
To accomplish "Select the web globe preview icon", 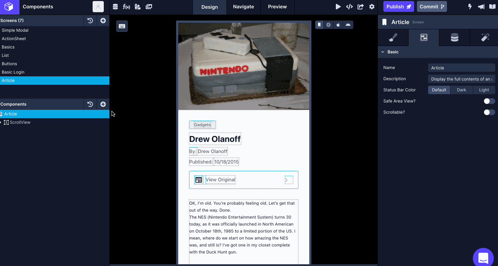I will pos(329,25).
